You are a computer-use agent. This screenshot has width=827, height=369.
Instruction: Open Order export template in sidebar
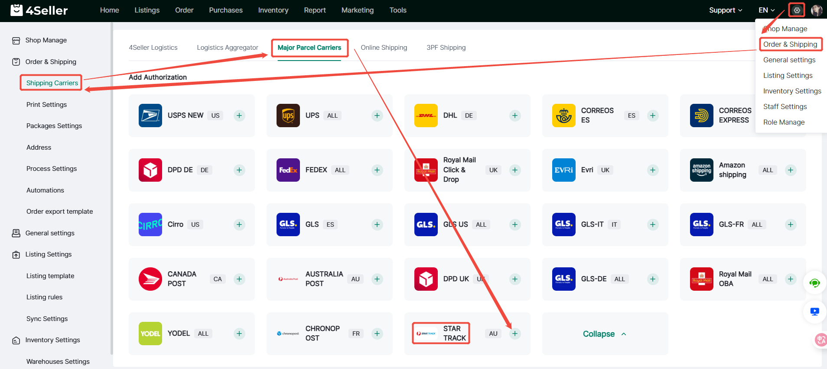[59, 212]
